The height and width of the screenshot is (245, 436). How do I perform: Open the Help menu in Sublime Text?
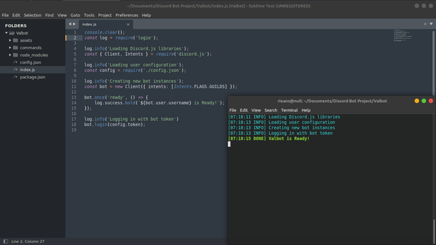[146, 15]
